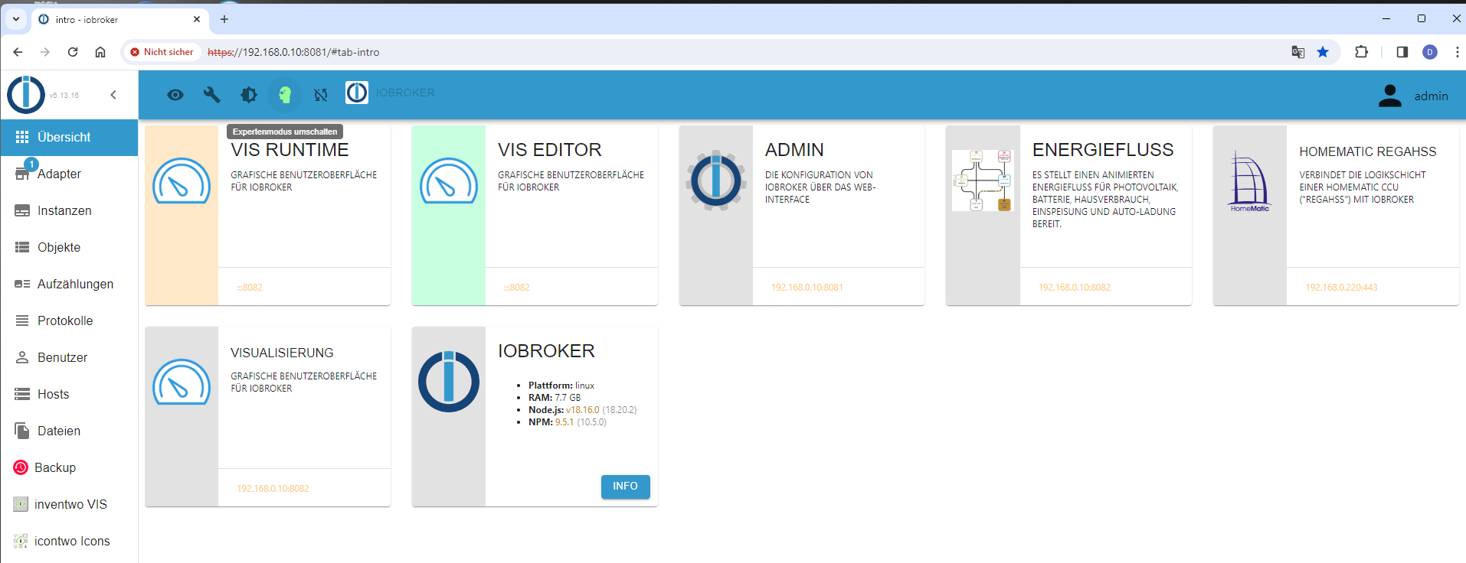
Task: Click the ioBroker card logo
Action: pyautogui.click(x=449, y=382)
